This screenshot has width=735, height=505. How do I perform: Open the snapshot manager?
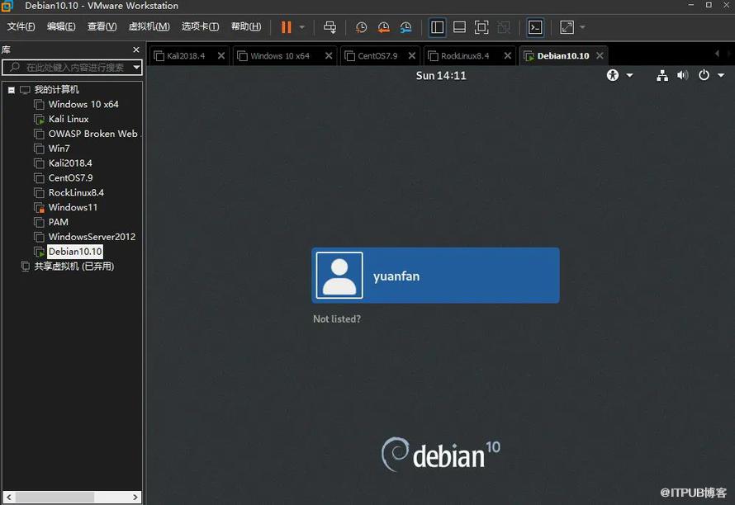tap(405, 27)
